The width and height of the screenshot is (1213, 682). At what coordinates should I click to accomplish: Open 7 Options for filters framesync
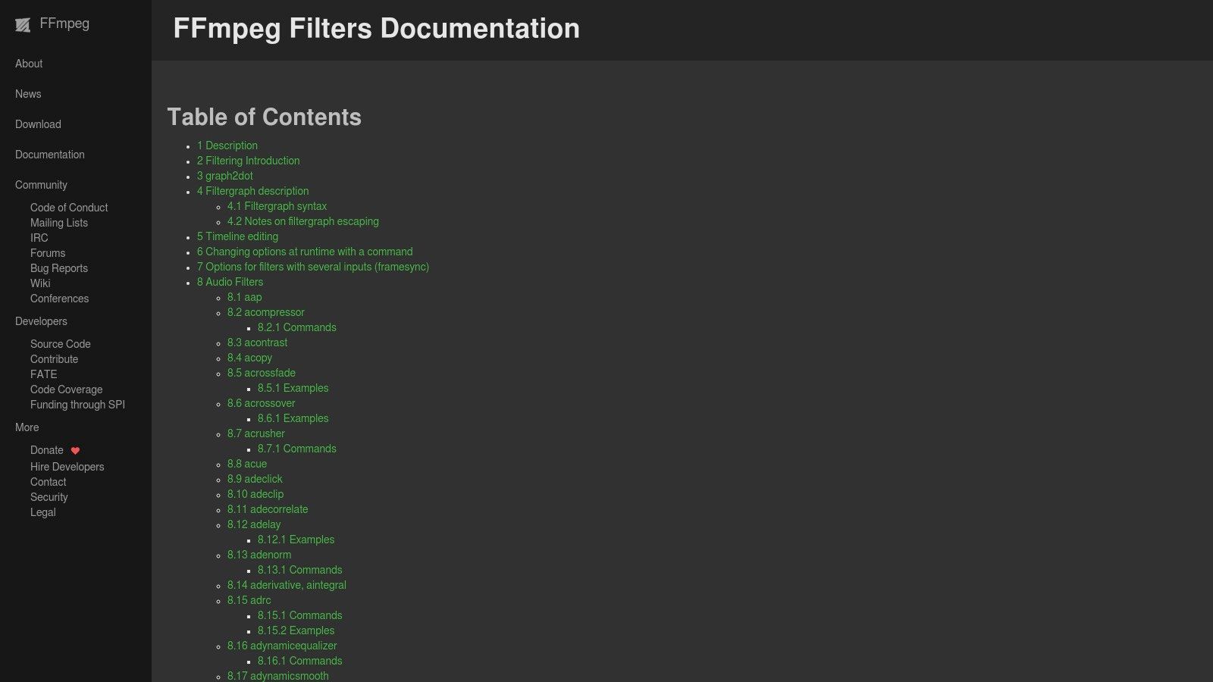pos(313,267)
